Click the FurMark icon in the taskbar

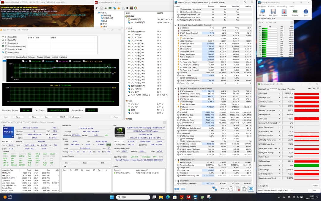pyautogui.click(x=181, y=197)
